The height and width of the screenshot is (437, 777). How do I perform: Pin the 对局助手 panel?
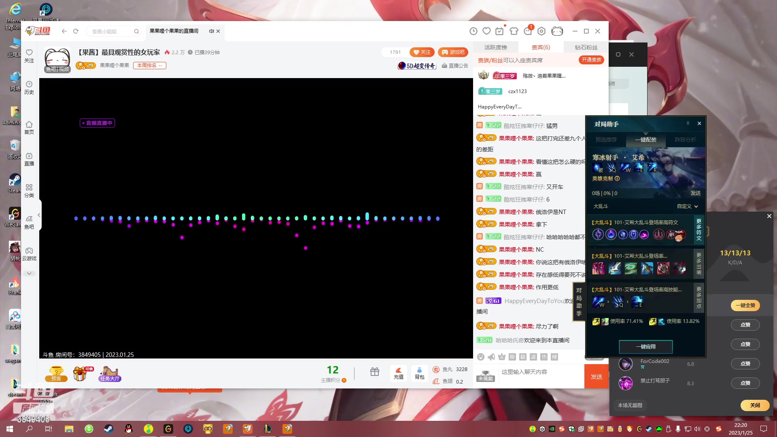coord(688,123)
